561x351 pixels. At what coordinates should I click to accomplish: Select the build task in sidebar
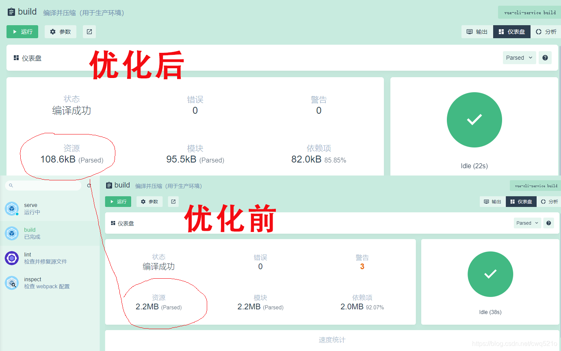[x=50, y=233]
